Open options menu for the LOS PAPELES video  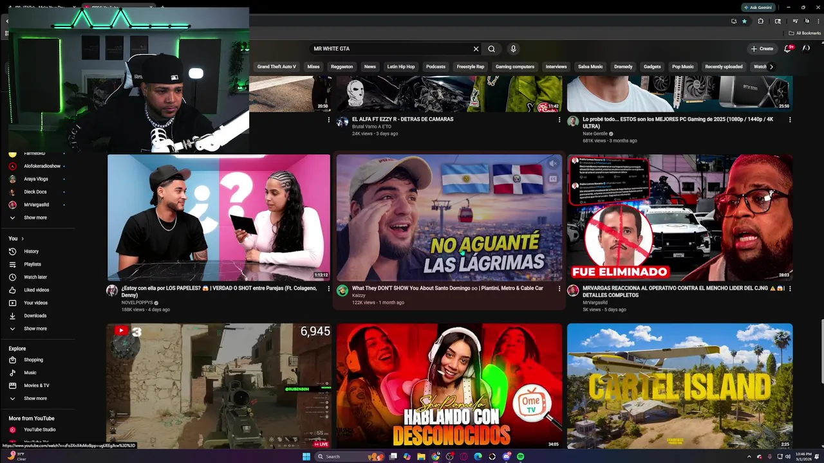tap(329, 289)
